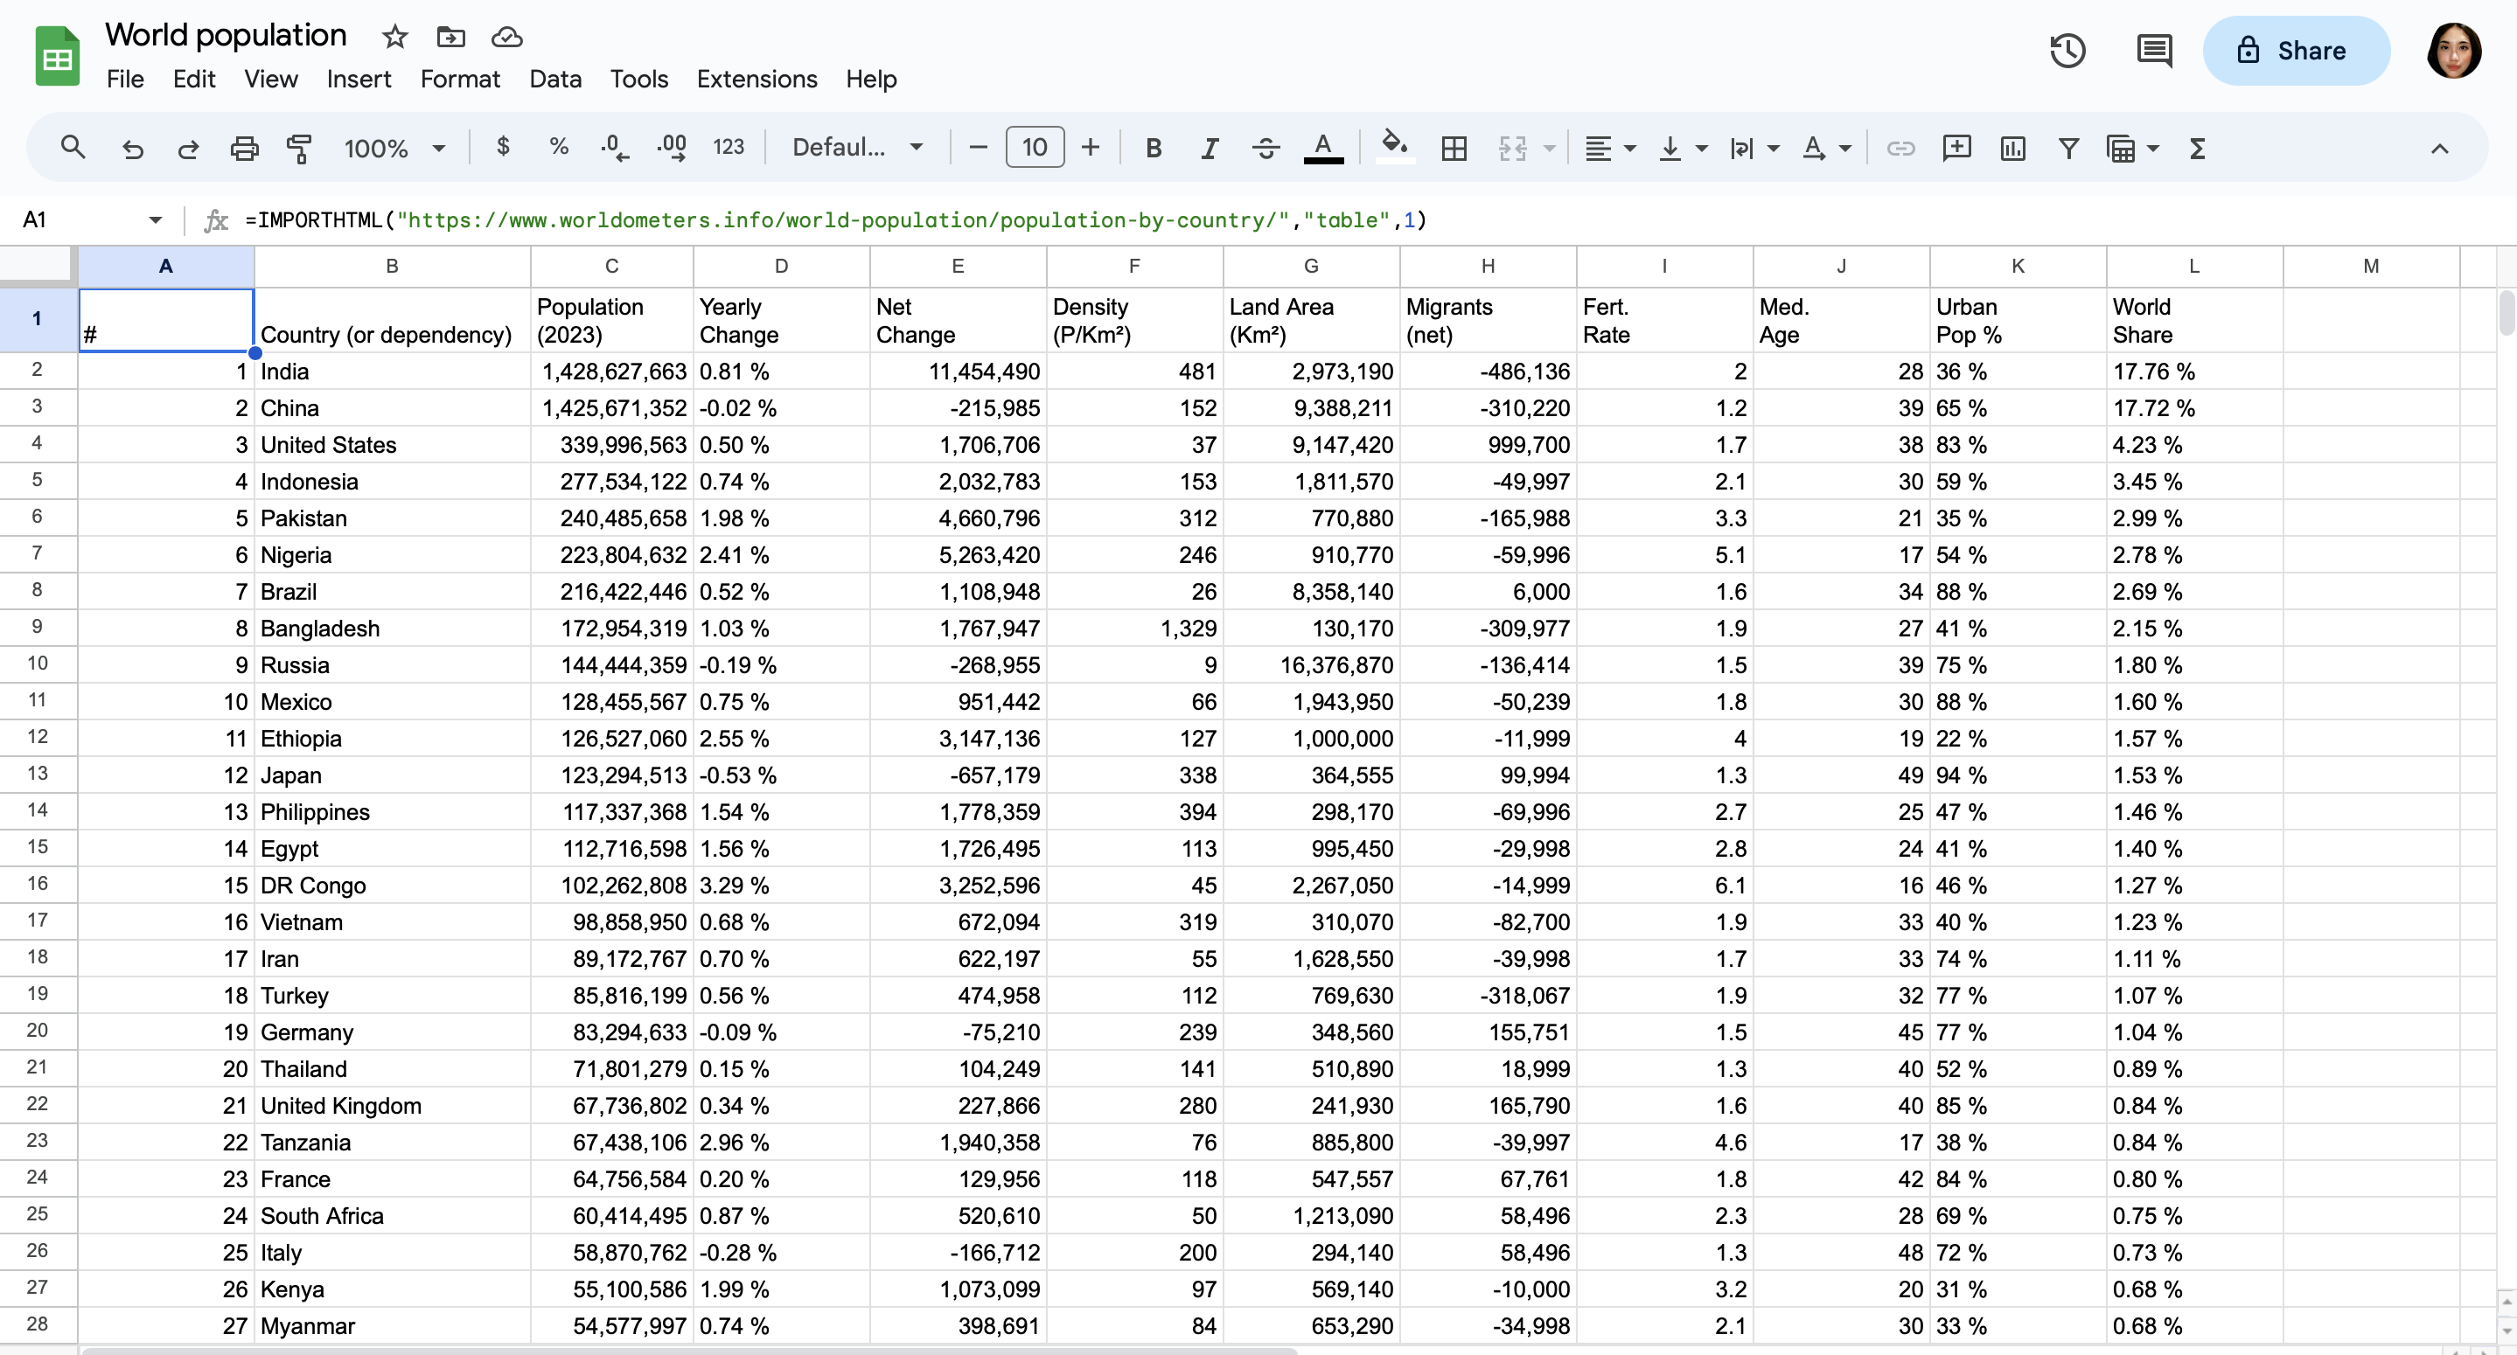
Task: Click the create a filter icon
Action: coord(2067,148)
